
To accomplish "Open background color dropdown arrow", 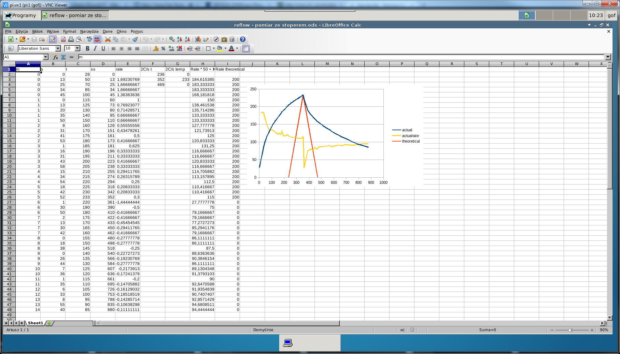I will 225,48.
